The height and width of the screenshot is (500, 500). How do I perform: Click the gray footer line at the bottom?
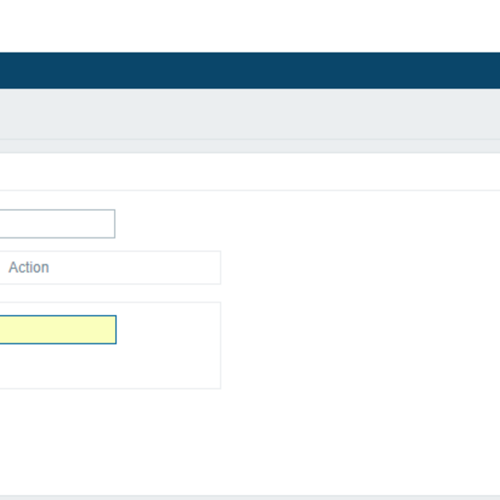point(250,497)
